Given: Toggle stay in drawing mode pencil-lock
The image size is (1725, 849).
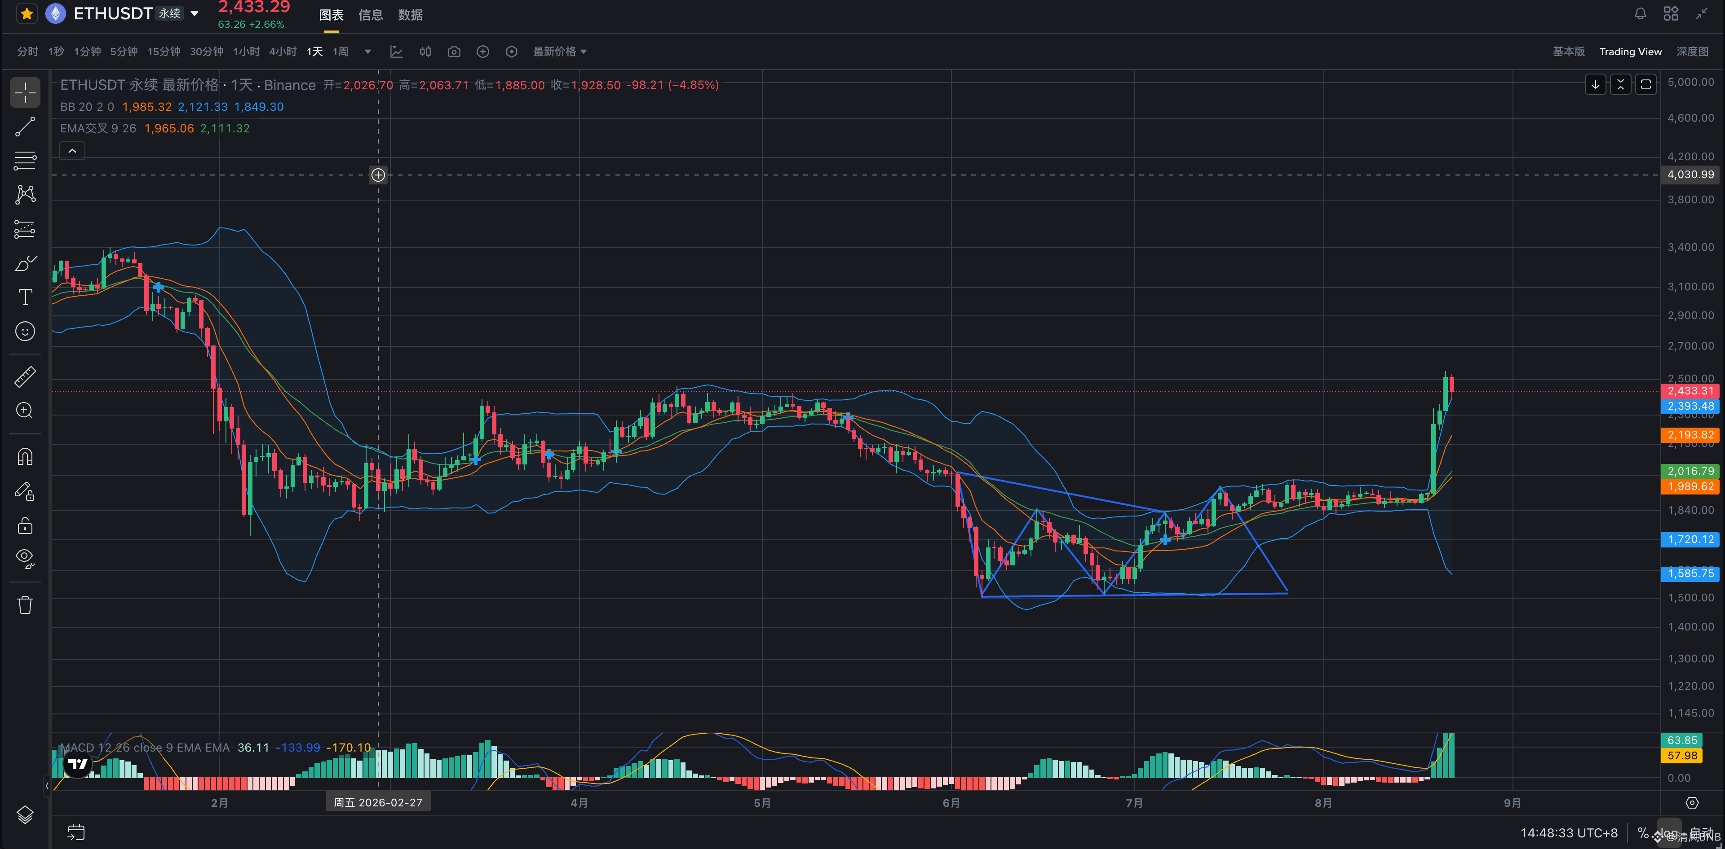Looking at the screenshot, I should point(25,492).
